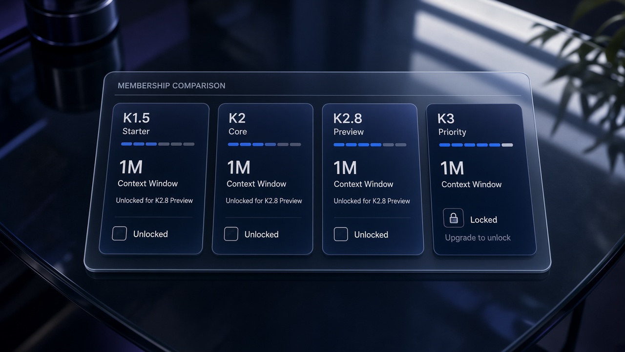Screen dimensions: 625x352
Task: Click the "1M" value on the K2.8 card
Action: (345, 168)
